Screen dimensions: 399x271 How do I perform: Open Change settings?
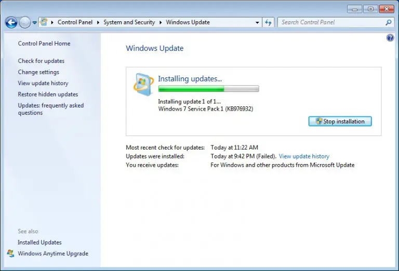[x=38, y=72]
